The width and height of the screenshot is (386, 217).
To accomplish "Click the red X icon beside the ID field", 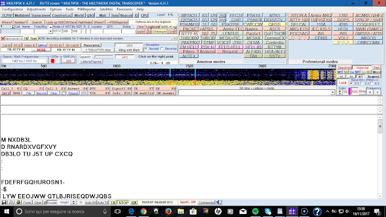I will [x=2, y=39].
